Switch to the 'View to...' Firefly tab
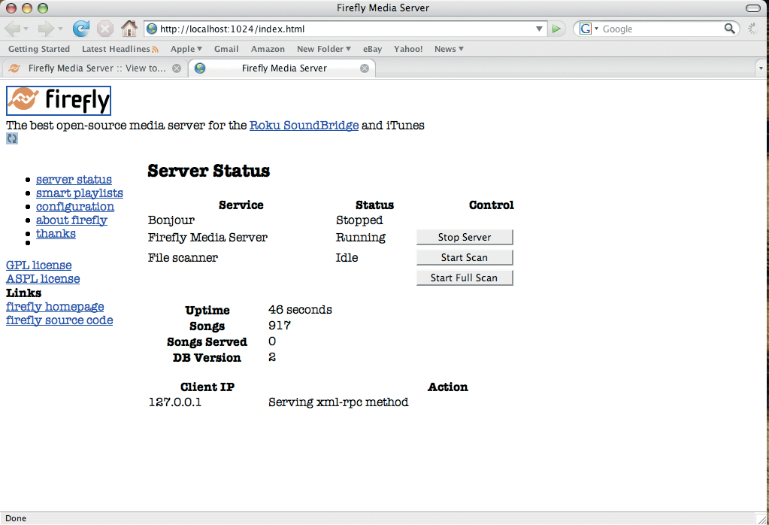The height and width of the screenshot is (525, 769). point(95,68)
